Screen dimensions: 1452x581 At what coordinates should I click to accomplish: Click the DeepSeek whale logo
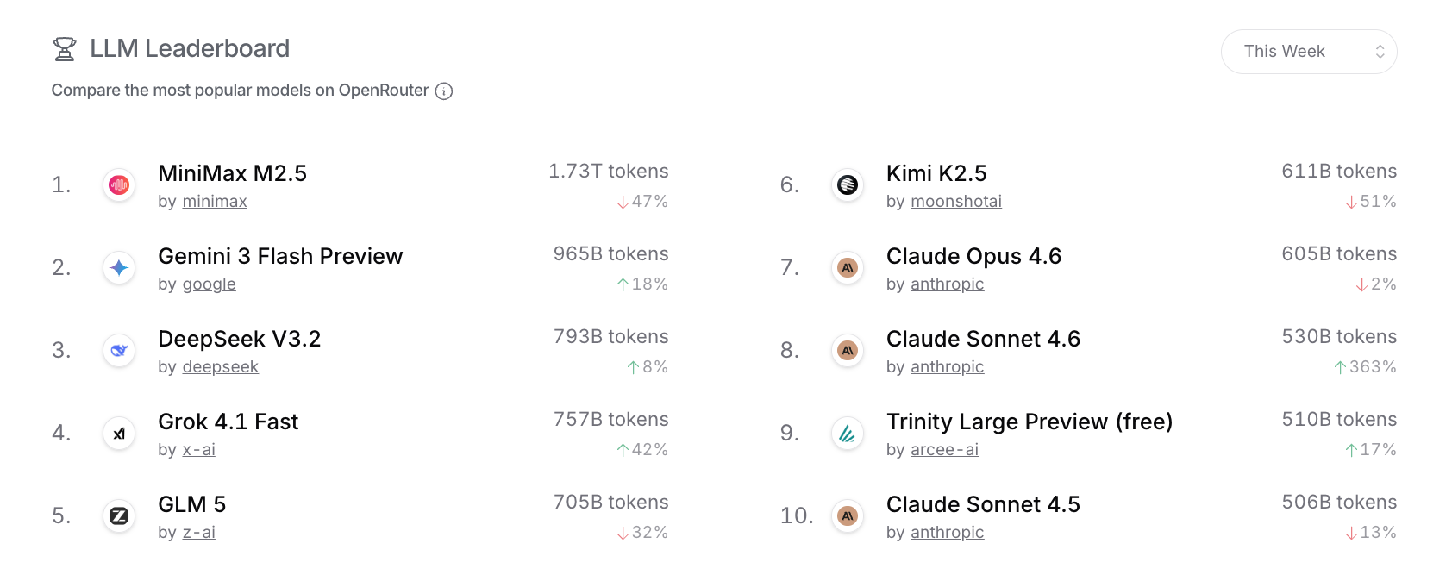tap(118, 350)
